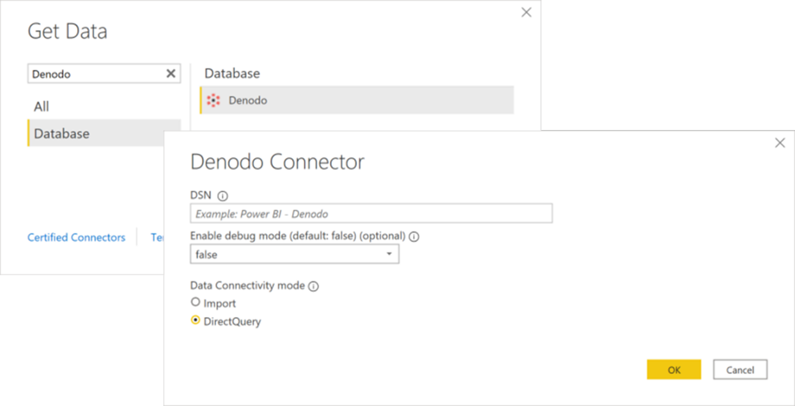Click the Data Connectivity mode info icon
This screenshot has width=795, height=406.
pyautogui.click(x=313, y=286)
